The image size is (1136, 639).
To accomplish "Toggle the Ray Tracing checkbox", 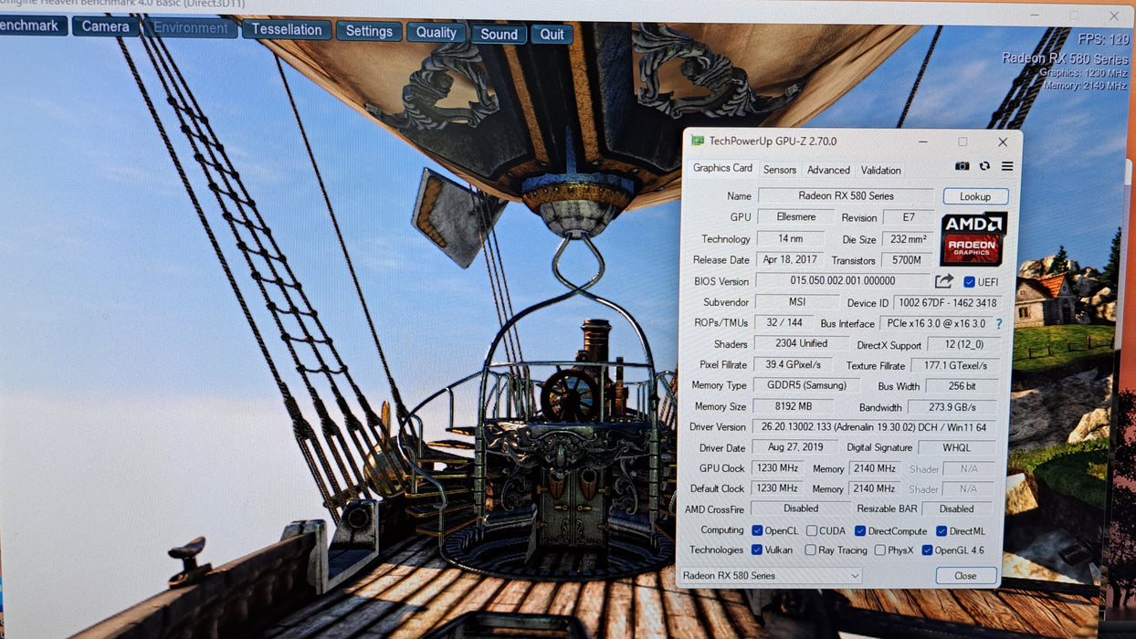I will [x=810, y=550].
